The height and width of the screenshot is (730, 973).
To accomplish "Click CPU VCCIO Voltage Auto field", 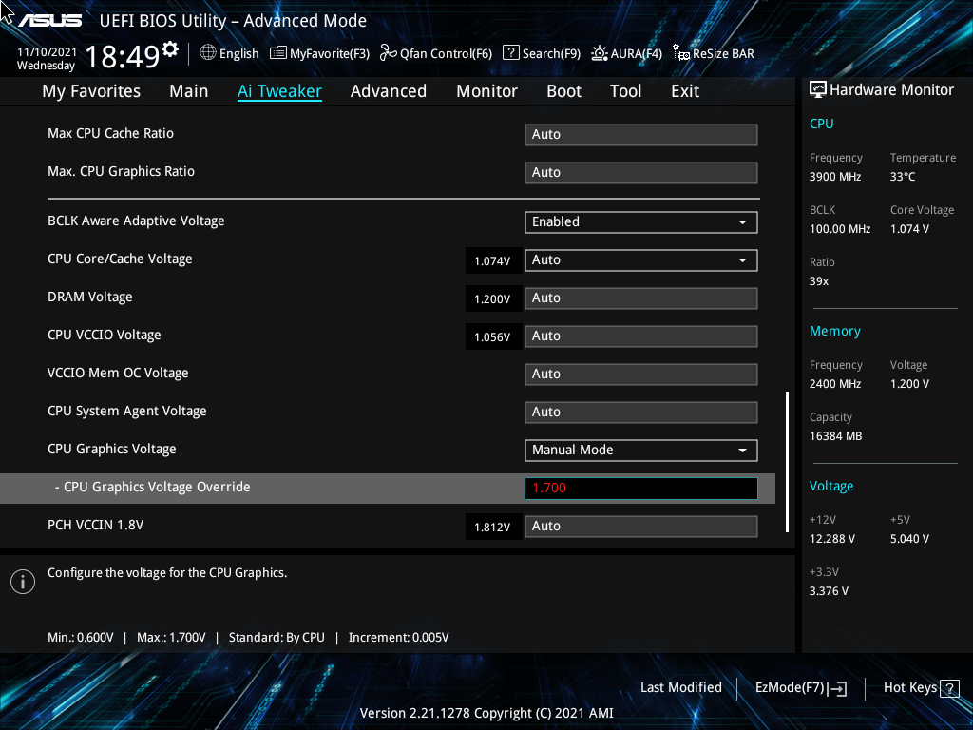I will pyautogui.click(x=641, y=336).
